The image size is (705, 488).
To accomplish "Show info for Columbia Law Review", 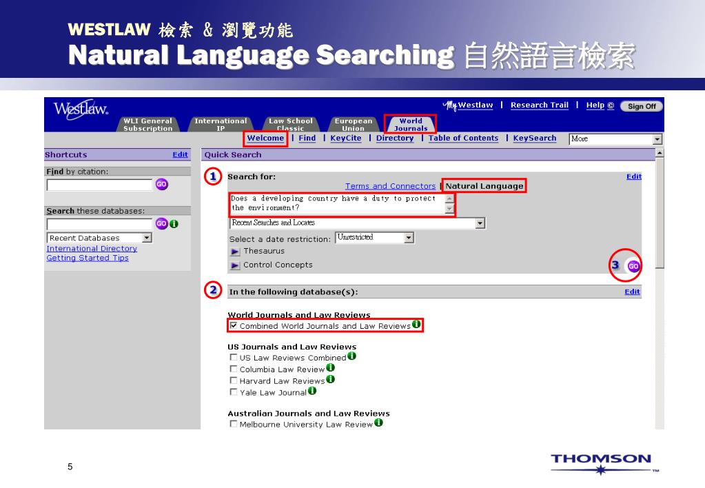I will 331,367.
